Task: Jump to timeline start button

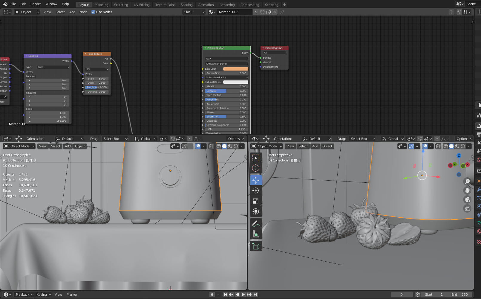Action: pyautogui.click(x=226, y=295)
